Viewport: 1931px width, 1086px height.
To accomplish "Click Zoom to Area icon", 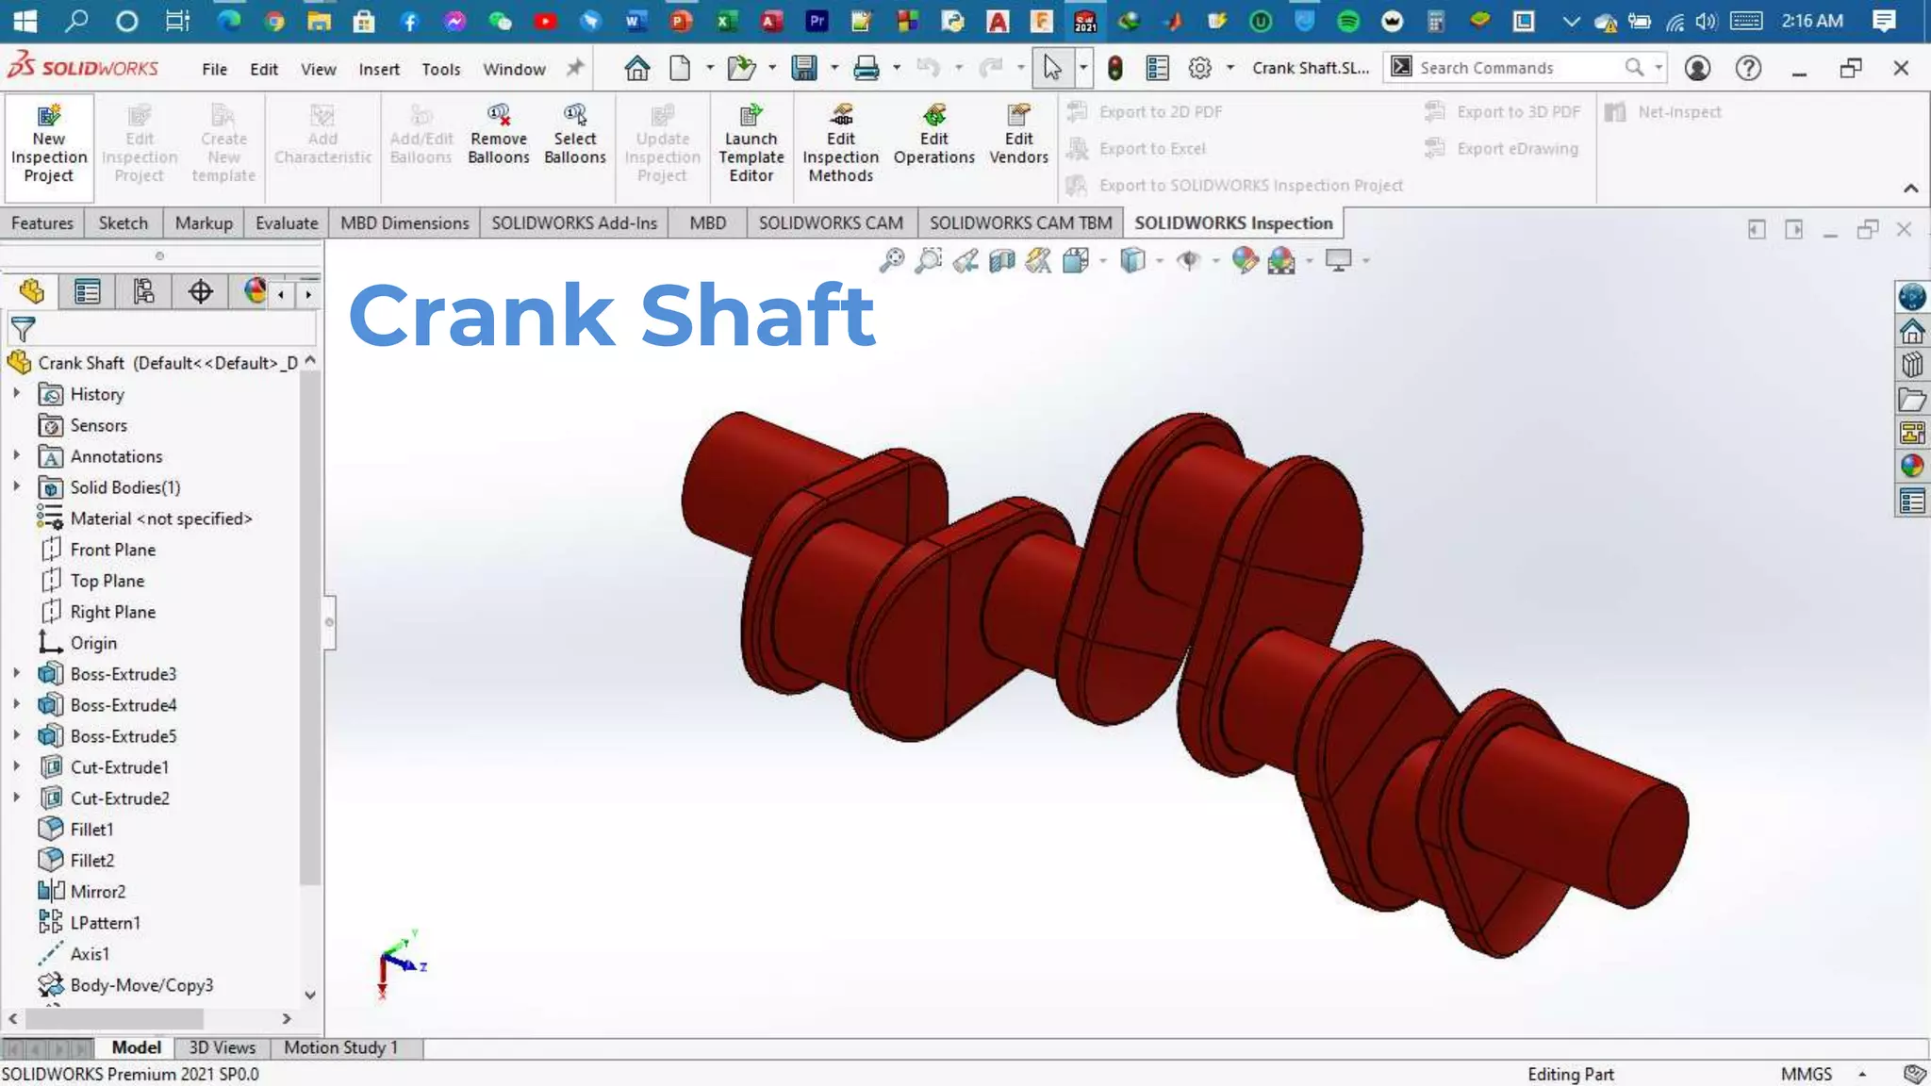I will coord(929,260).
